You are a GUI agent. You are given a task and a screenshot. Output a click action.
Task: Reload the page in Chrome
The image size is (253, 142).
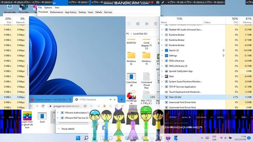pyautogui.click(x=43, y=106)
